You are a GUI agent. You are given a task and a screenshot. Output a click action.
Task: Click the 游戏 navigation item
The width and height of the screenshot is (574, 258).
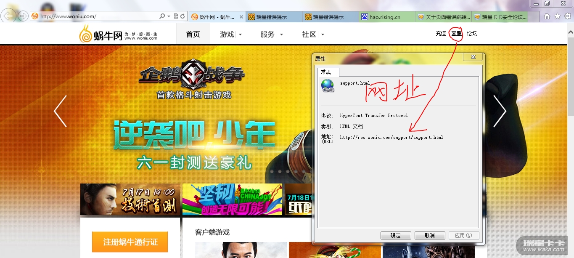coord(227,35)
